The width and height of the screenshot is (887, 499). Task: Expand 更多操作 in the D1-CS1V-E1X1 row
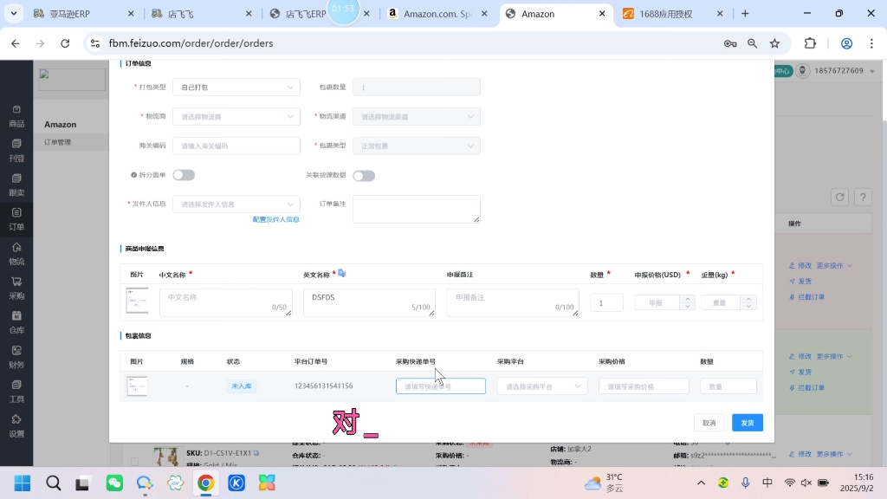pyautogui.click(x=834, y=454)
